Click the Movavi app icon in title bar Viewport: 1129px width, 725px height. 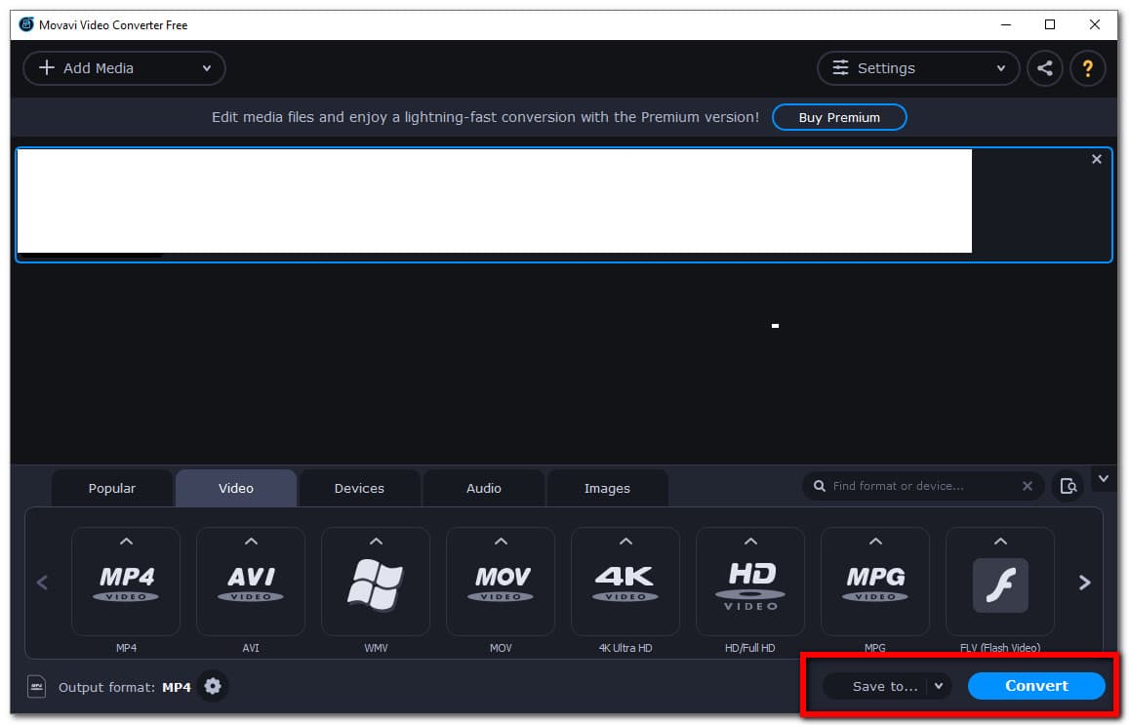coord(26,25)
